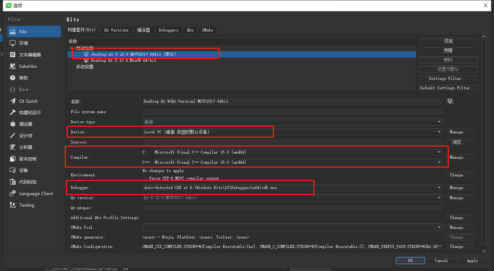Click the Settings Filter... button
Screen dimensions: 494x271
(448, 78)
